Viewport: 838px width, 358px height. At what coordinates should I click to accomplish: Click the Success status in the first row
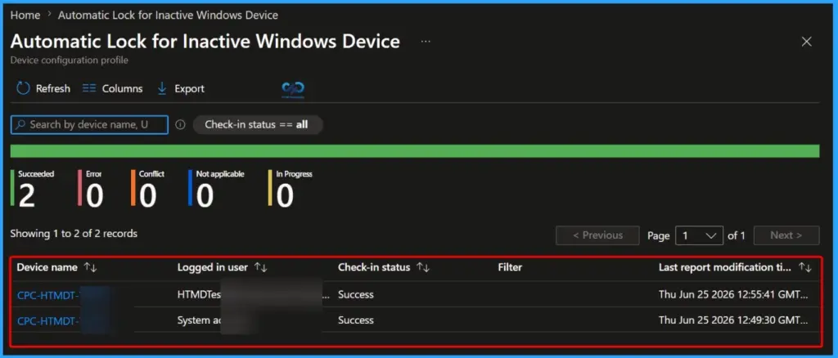pyautogui.click(x=356, y=294)
